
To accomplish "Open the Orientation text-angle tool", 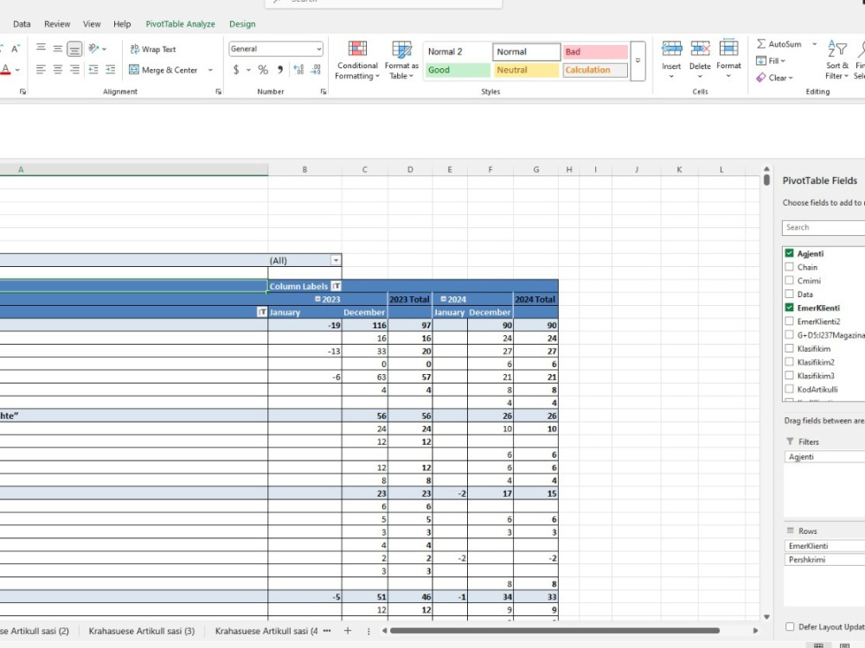I will [x=93, y=48].
